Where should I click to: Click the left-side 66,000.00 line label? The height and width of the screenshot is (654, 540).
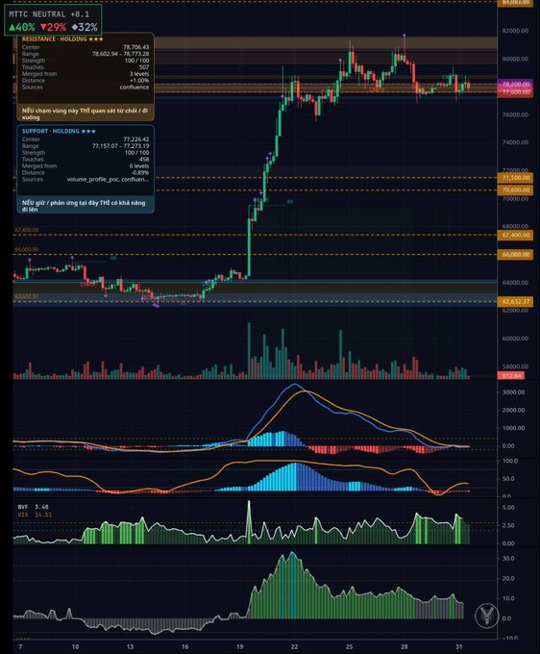pos(26,249)
